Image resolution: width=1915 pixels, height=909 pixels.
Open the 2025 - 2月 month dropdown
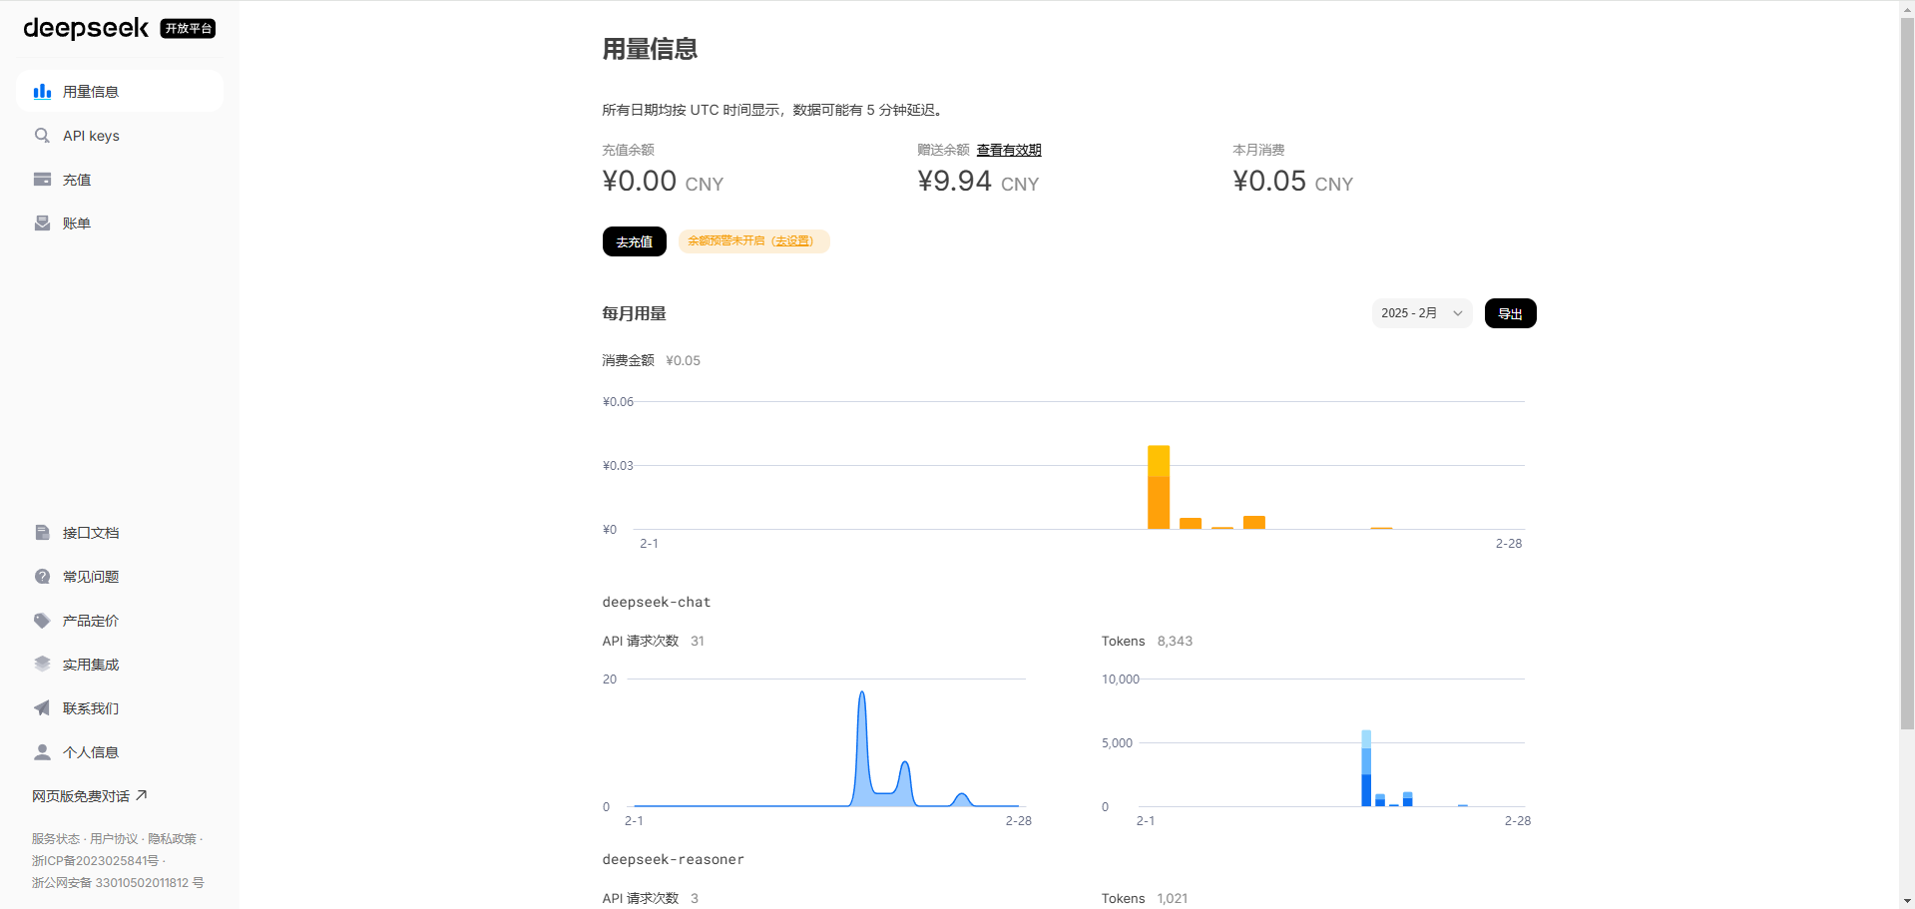coord(1421,313)
